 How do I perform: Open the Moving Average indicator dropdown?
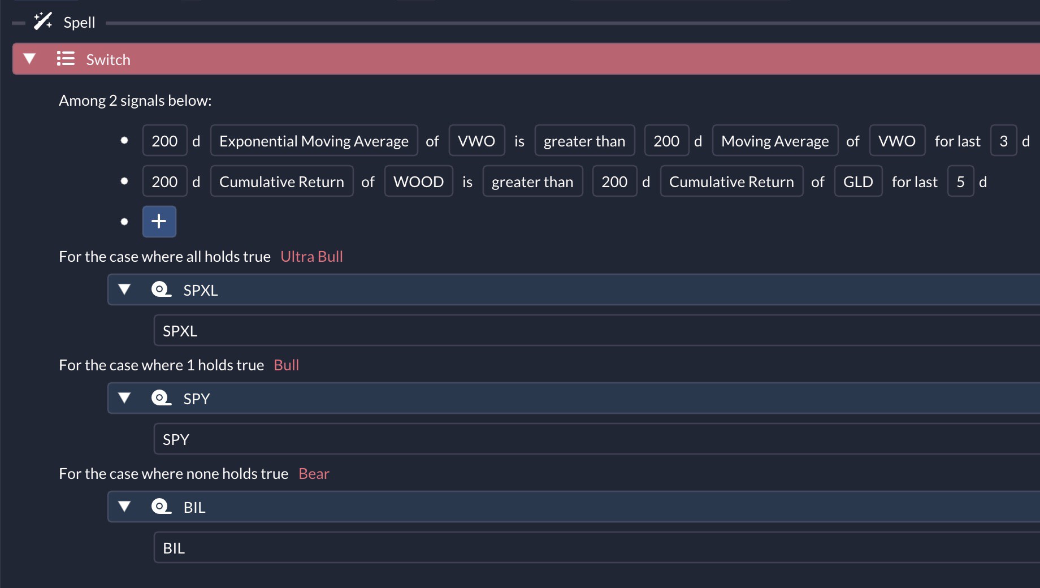[x=775, y=140]
